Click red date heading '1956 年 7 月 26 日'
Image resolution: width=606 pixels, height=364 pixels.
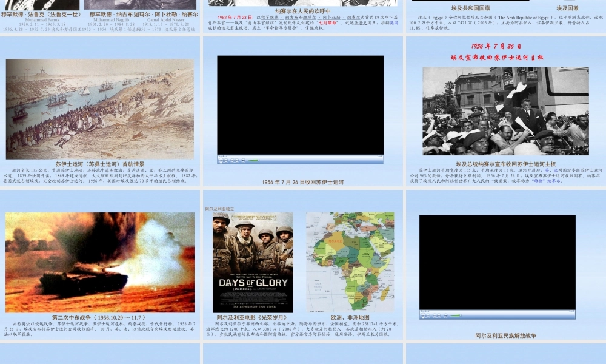(496, 47)
